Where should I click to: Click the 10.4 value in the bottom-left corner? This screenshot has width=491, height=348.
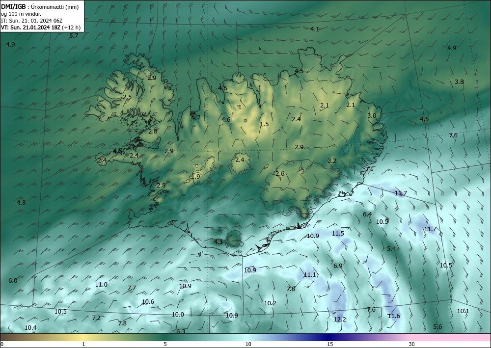click(x=30, y=328)
